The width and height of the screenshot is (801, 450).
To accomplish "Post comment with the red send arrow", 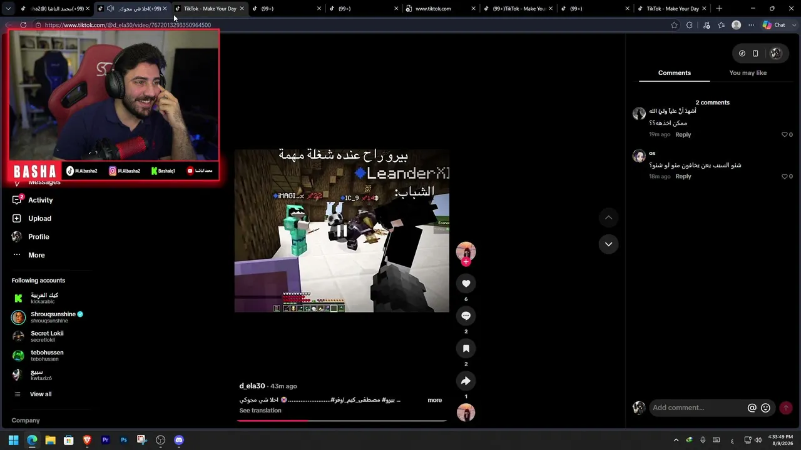I will (786, 408).
